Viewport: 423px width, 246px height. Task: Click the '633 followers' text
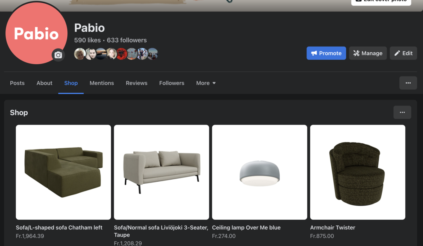pos(127,40)
